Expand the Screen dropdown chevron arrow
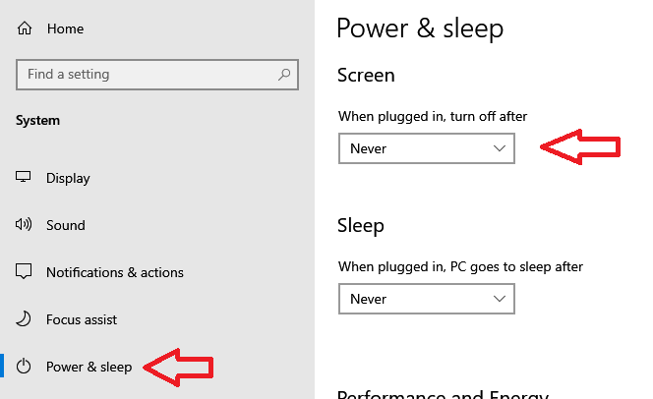653x399 pixels. coord(500,148)
